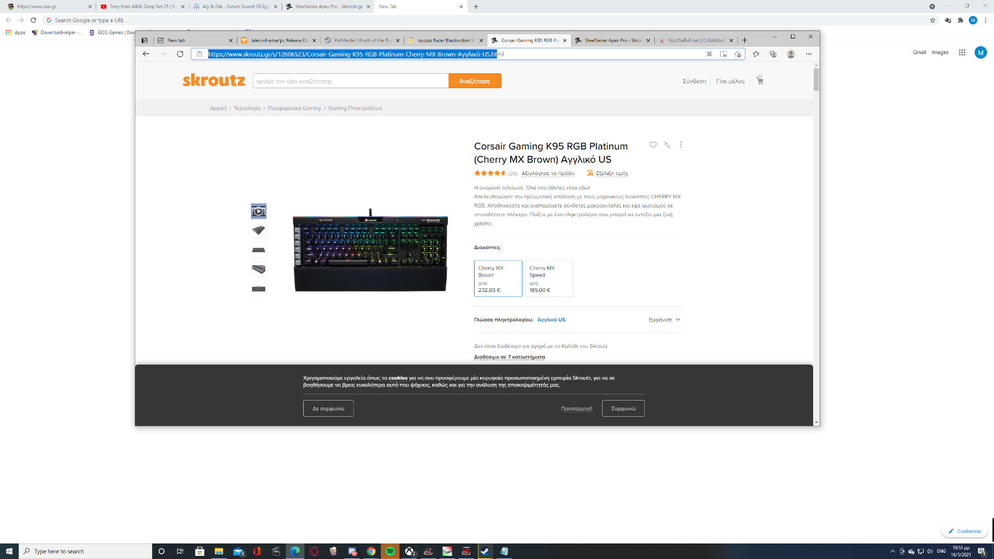Switch to SteelSeries Apex Pro tab in Edge
The height and width of the screenshot is (559, 994).
[x=612, y=40]
